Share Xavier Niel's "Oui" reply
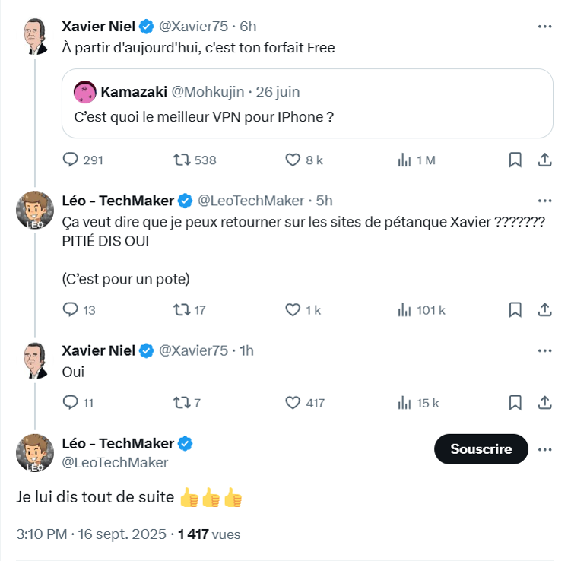The width and height of the screenshot is (571, 561). 544,403
